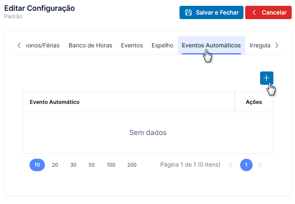Click the blue plus add button
This screenshot has width=295, height=204.
(267, 78)
